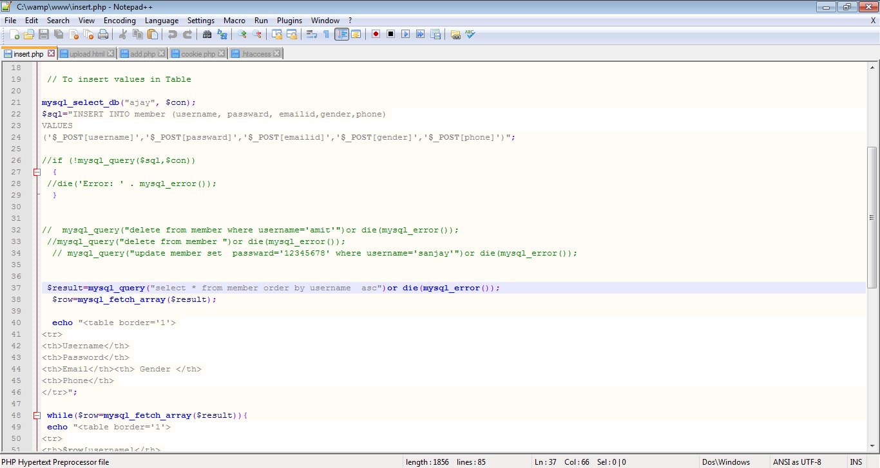Open the Encoding menu

point(120,21)
